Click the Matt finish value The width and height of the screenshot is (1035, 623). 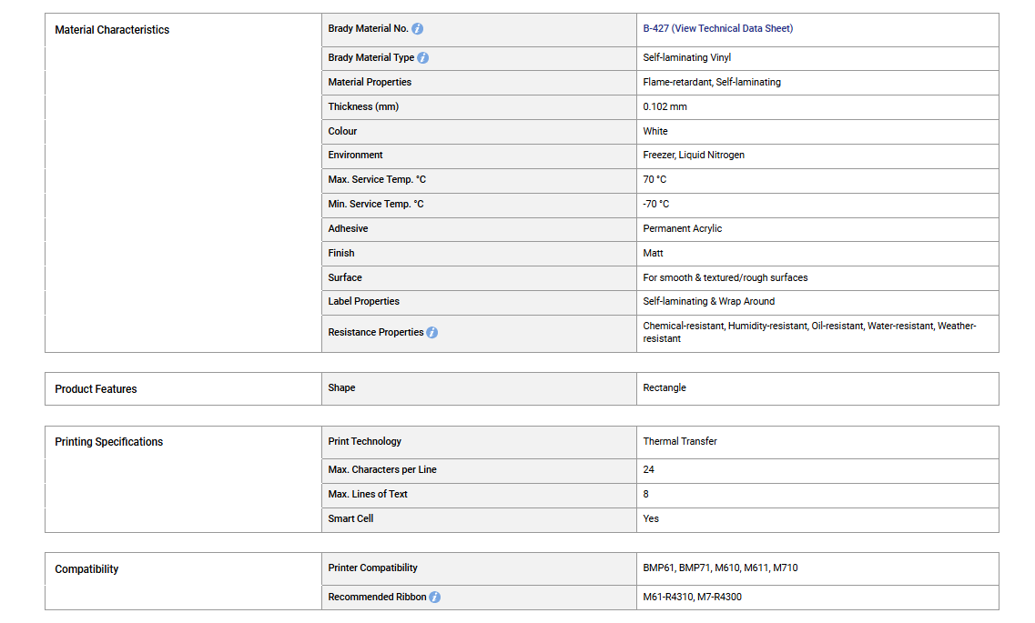point(653,253)
